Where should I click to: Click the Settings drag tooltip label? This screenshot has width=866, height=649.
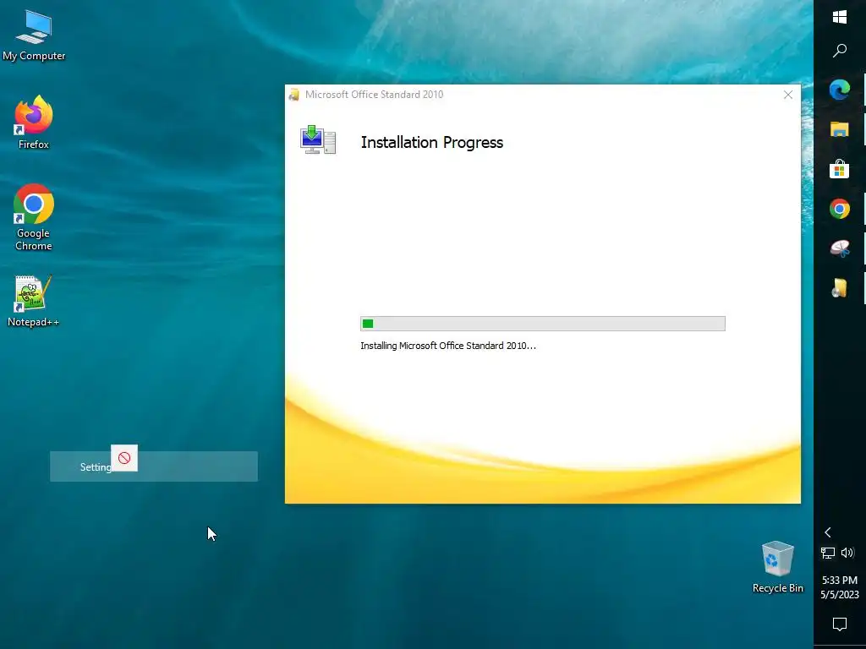[x=96, y=466]
